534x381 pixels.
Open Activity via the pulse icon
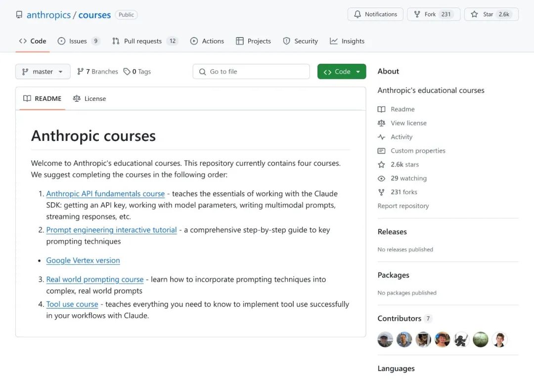click(381, 137)
